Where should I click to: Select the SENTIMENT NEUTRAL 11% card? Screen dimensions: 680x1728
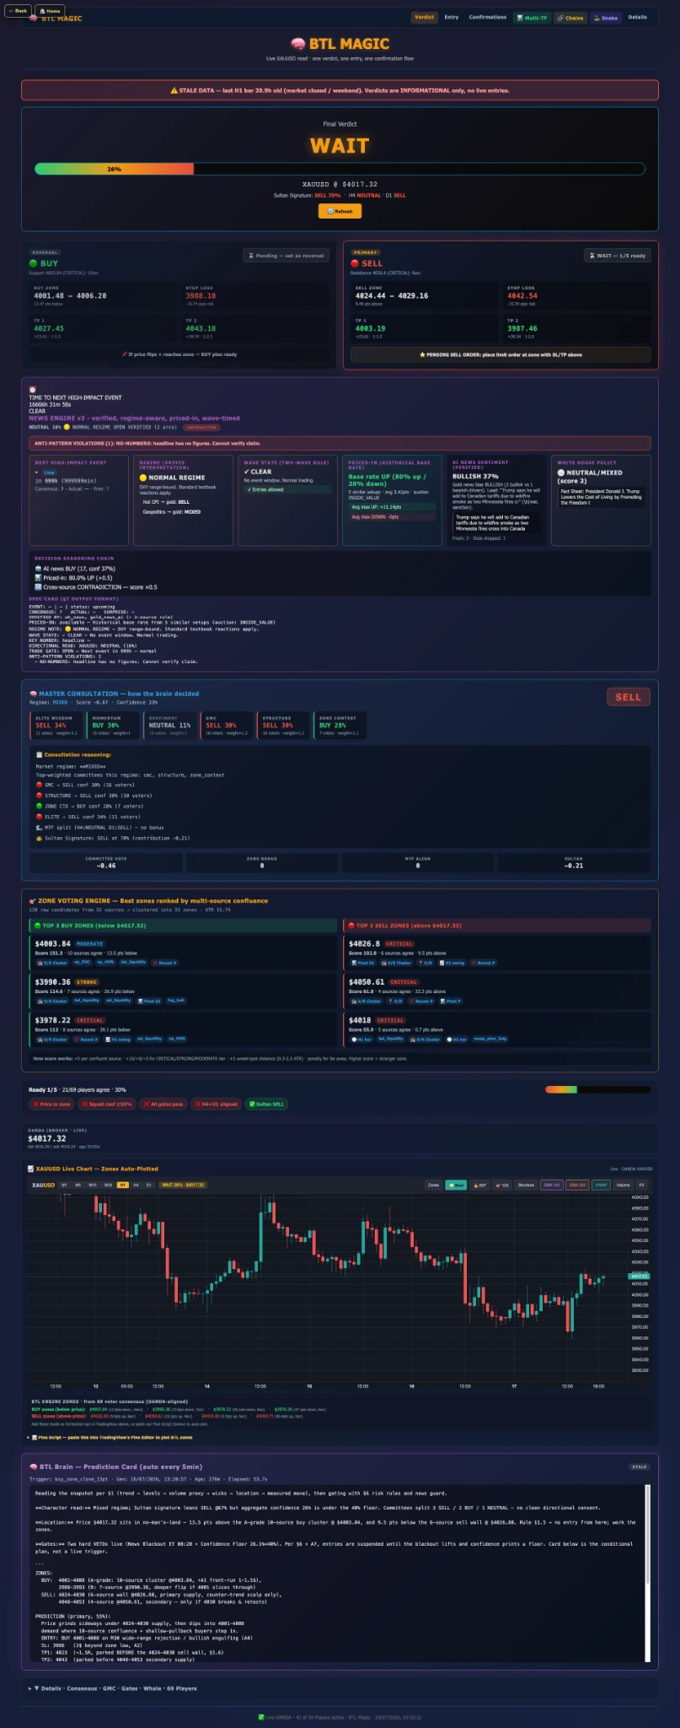171,726
